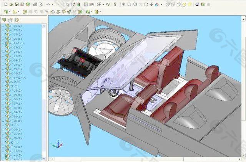
Task: Open a file with the Open folder icon
Action: [x=11, y=4]
